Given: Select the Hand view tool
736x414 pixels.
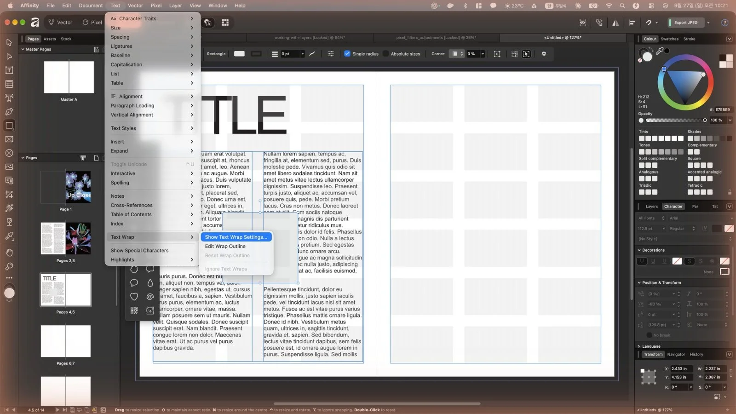Looking at the screenshot, I should coord(9,253).
